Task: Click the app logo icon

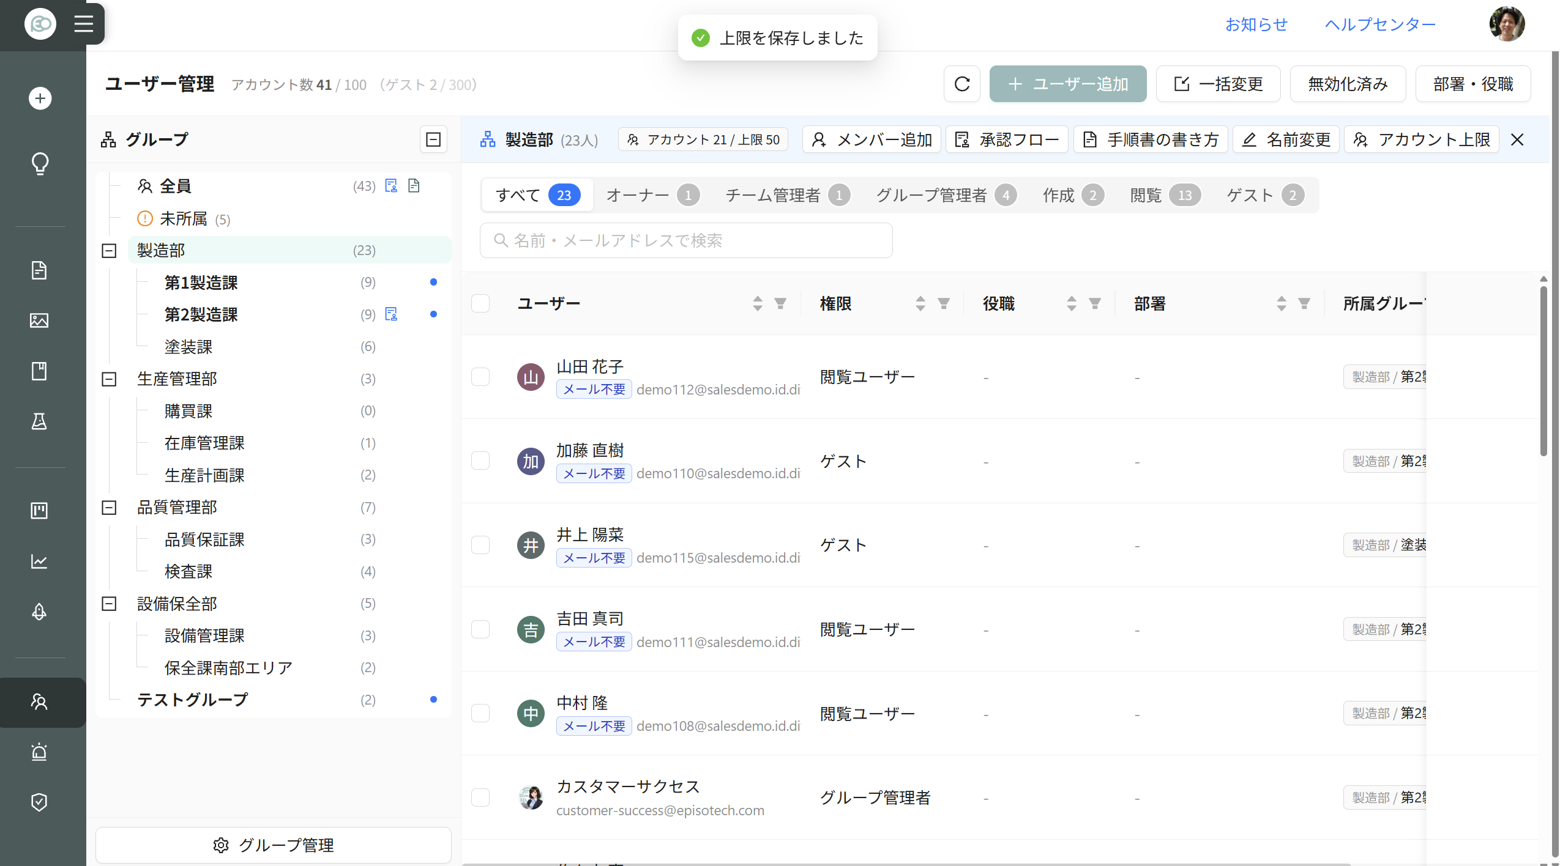Action: pyautogui.click(x=40, y=24)
